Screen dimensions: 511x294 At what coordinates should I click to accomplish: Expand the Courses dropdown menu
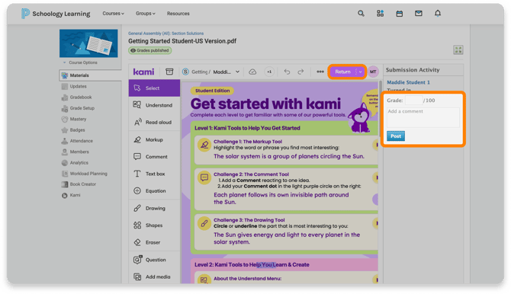(x=113, y=14)
